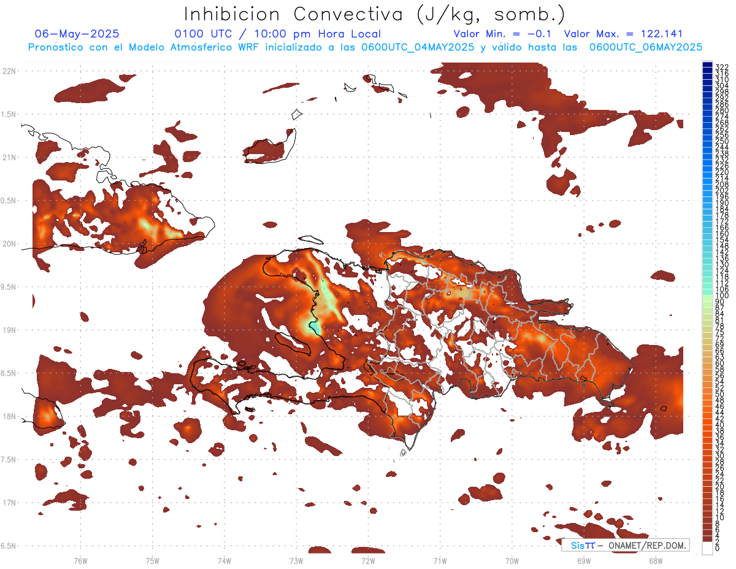The width and height of the screenshot is (736, 569).
Task: Click the '69W' longitude label
Action: [x=584, y=560]
